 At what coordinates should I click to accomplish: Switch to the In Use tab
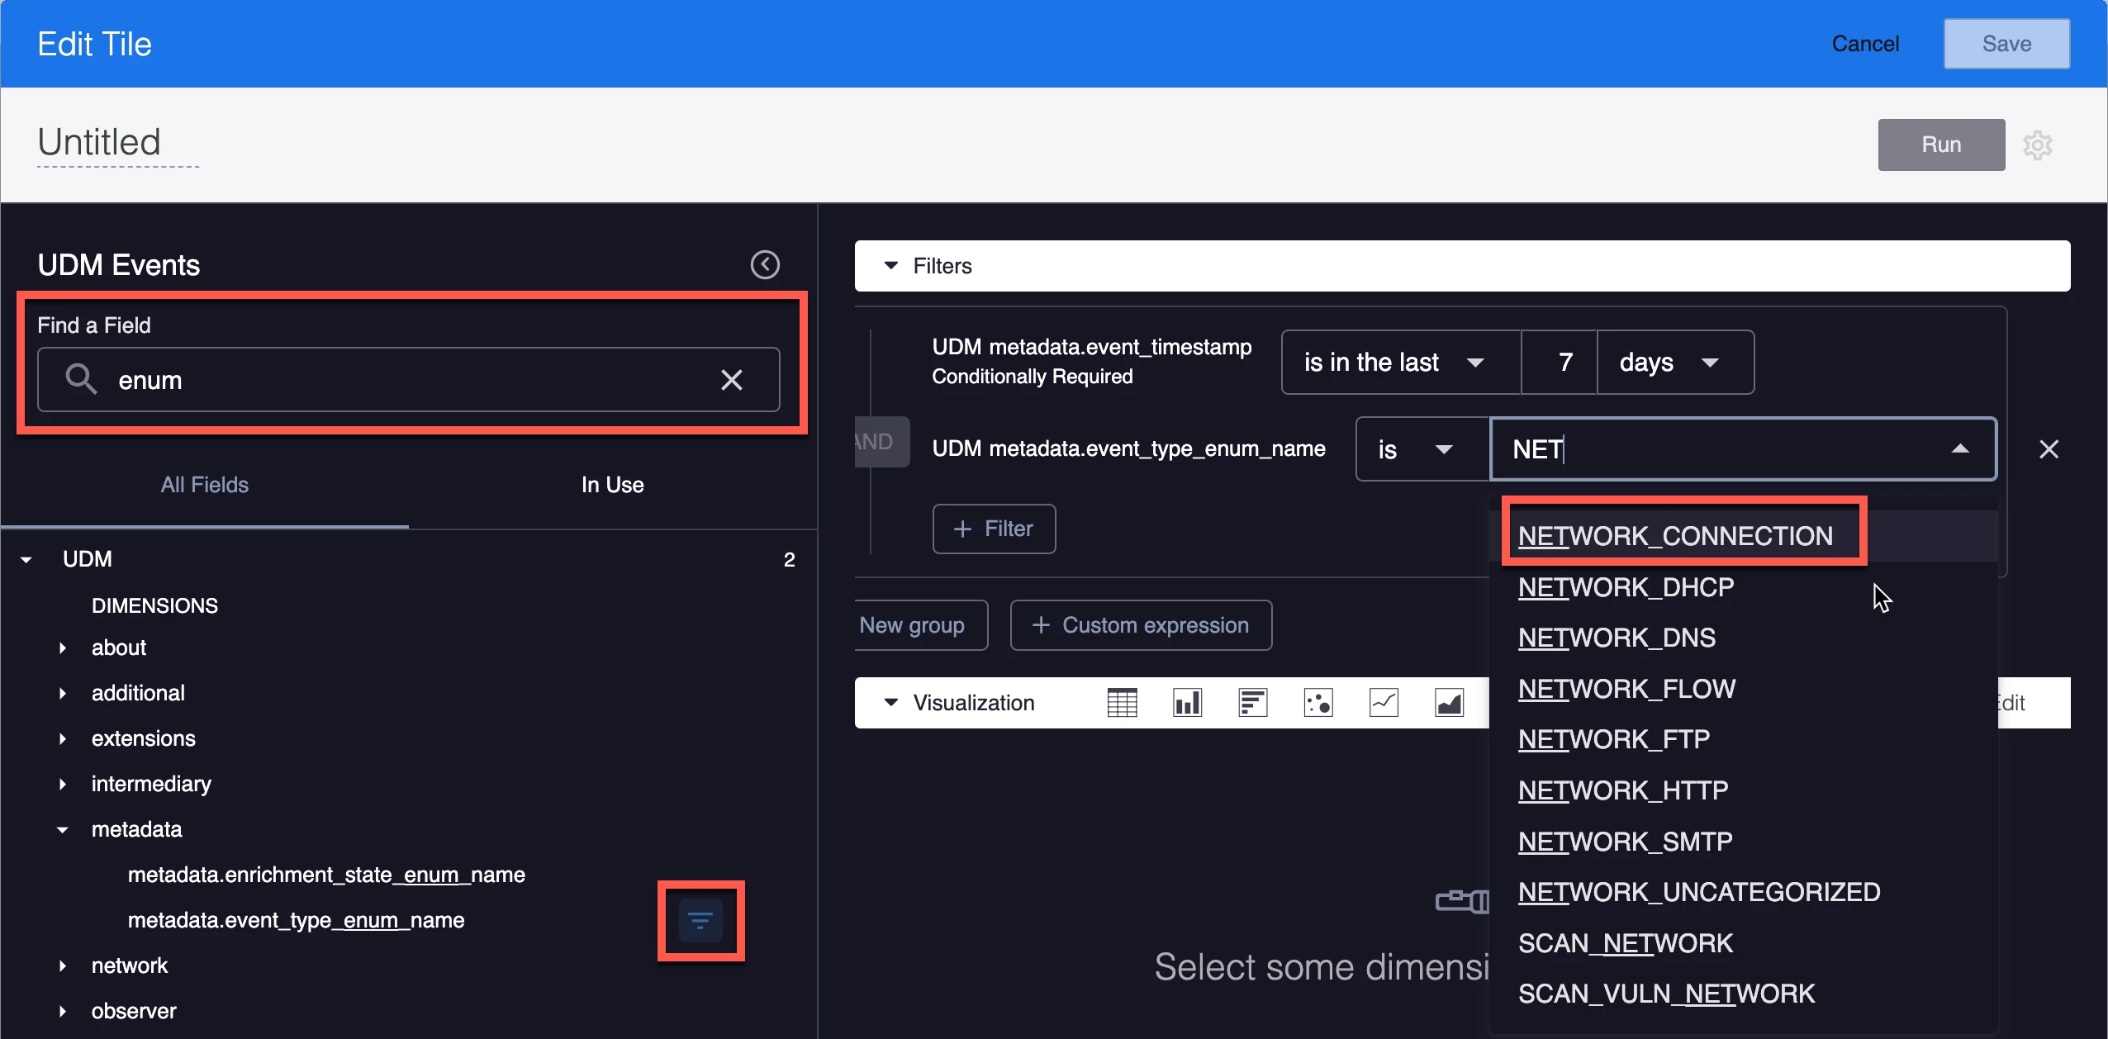612,485
